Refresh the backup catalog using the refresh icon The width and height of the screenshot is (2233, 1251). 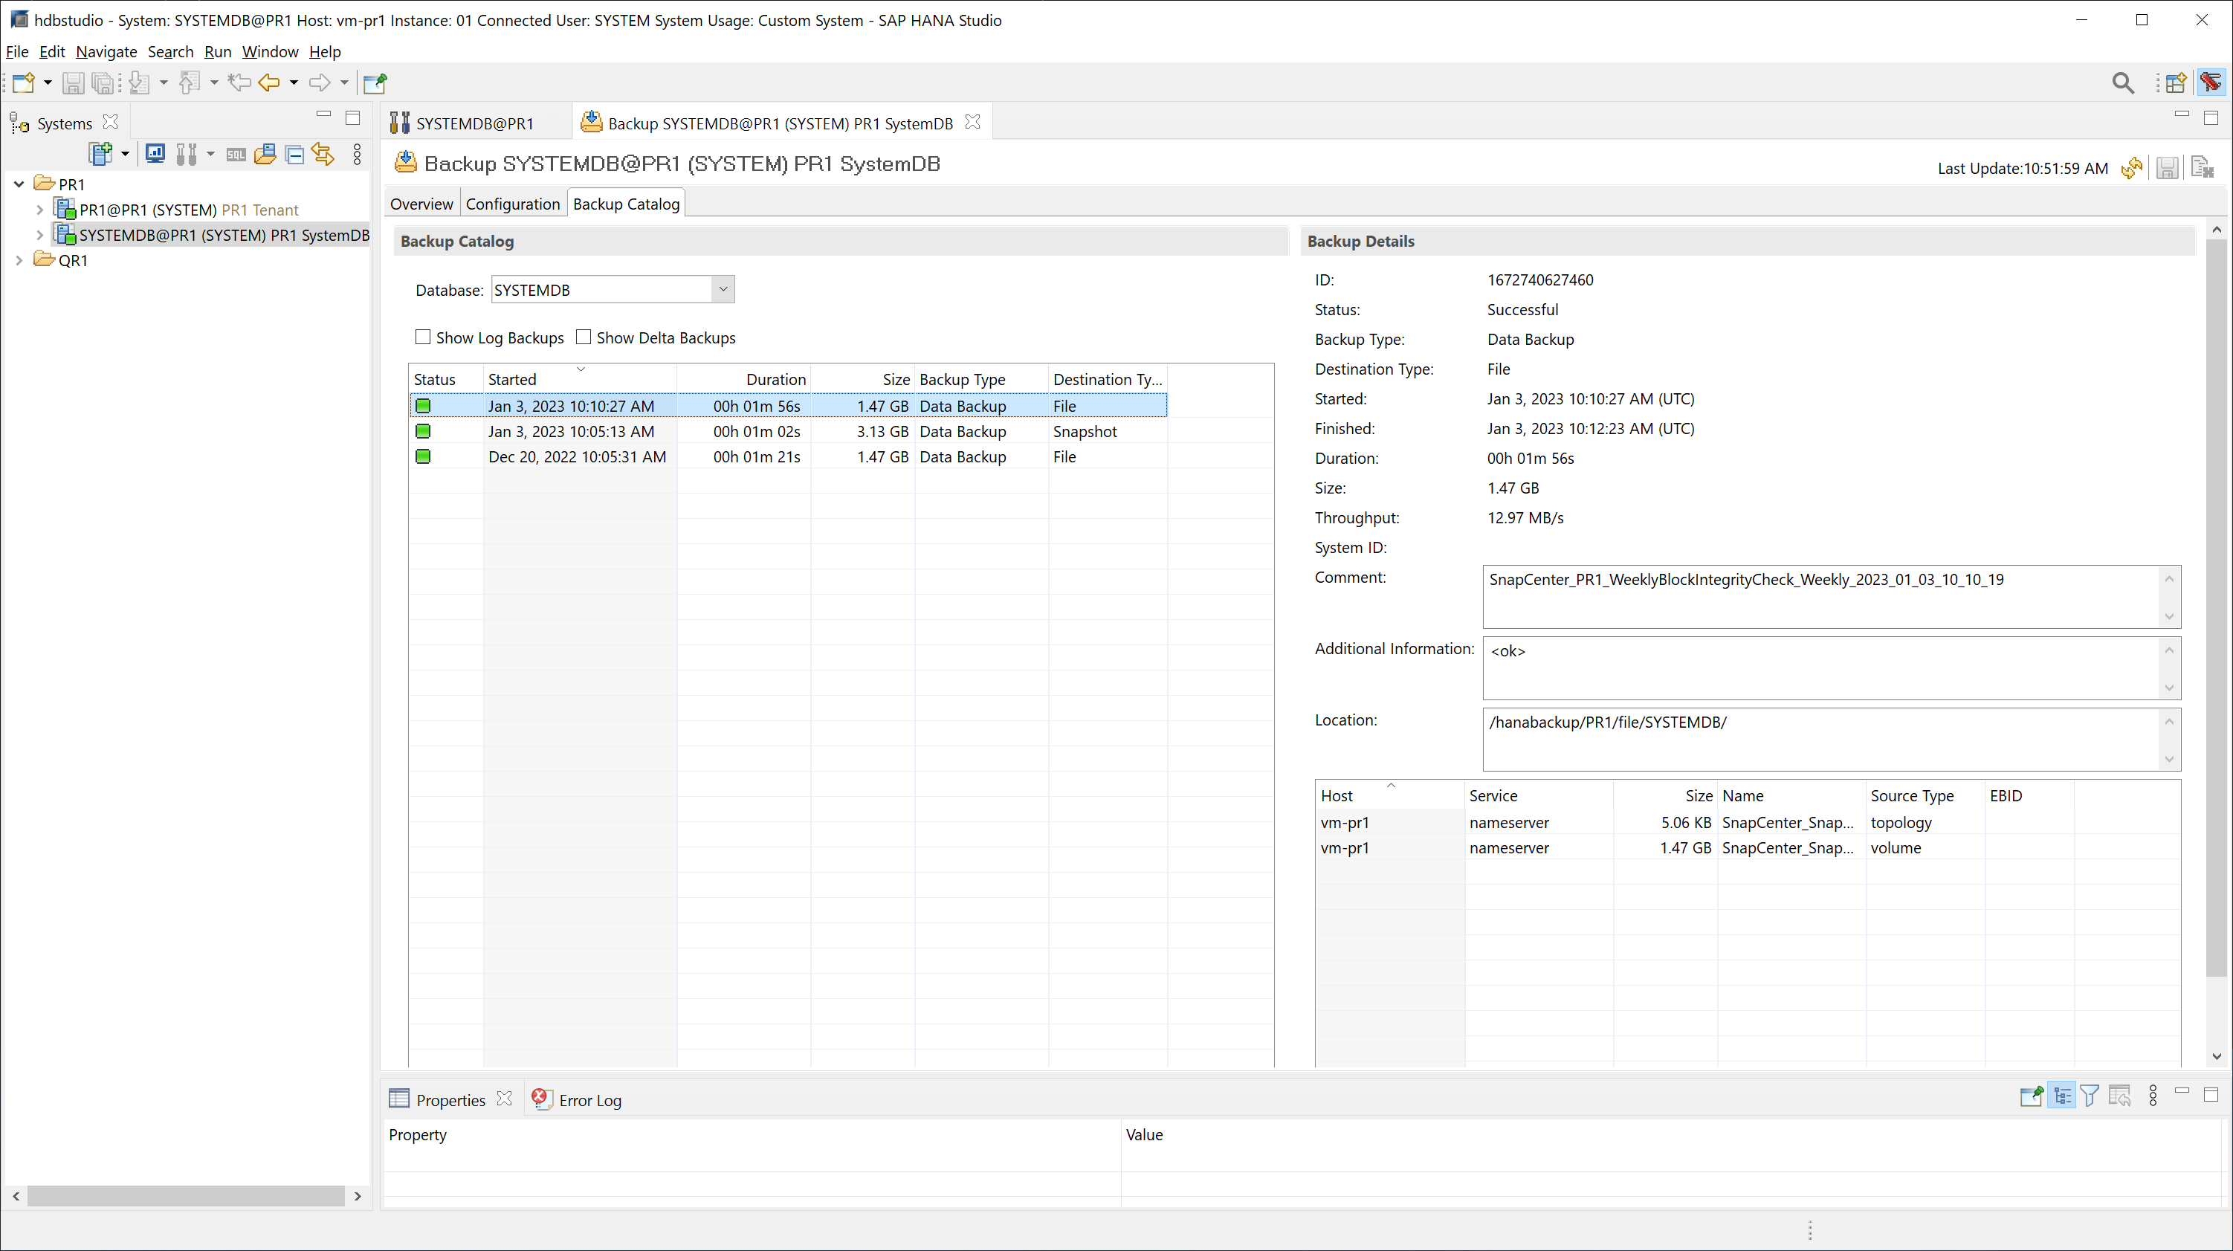2132,168
